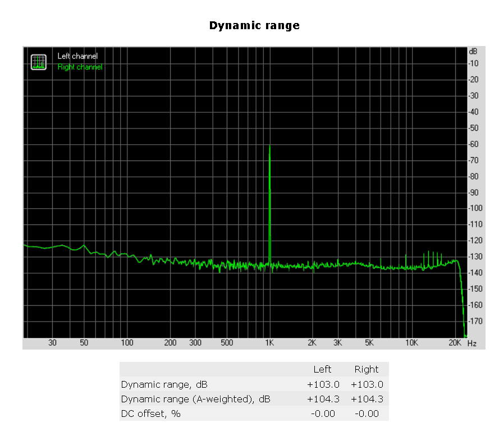Image resolution: width=499 pixels, height=427 pixels.
Task: Click the 500 Hz axis label
Action: 227,343
